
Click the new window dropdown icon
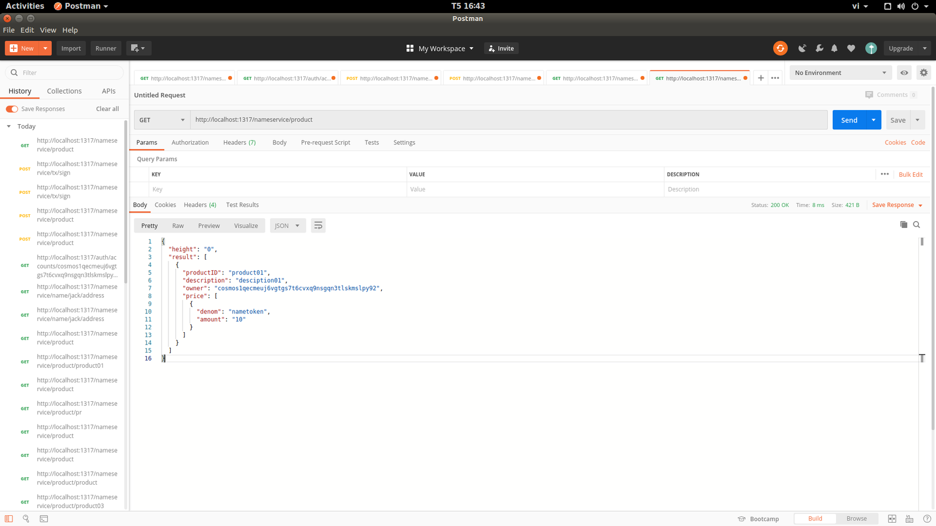point(138,48)
